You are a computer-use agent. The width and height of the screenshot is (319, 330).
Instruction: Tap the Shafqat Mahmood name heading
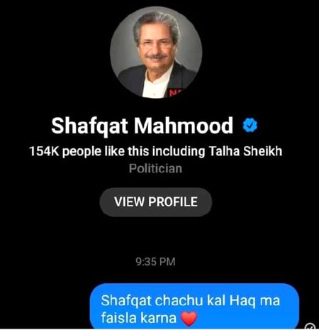tap(142, 126)
